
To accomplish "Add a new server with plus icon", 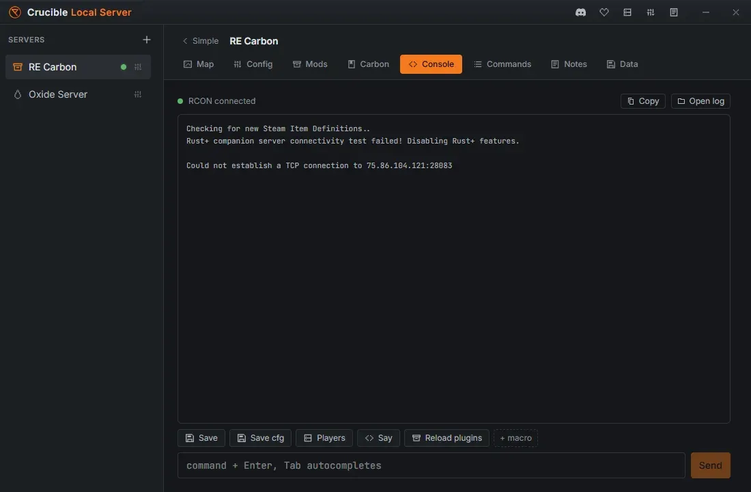I will [147, 40].
